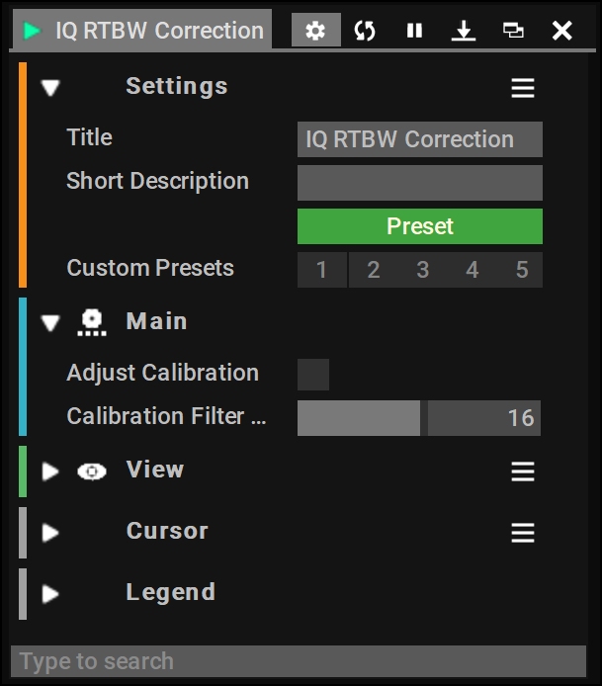602x686 pixels.
Task: Select the IQ RTBW Correction tab
Action: tap(142, 31)
